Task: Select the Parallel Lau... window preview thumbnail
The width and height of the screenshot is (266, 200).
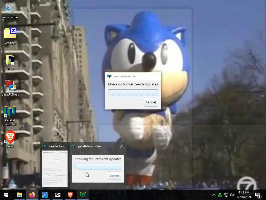Action: (55, 169)
